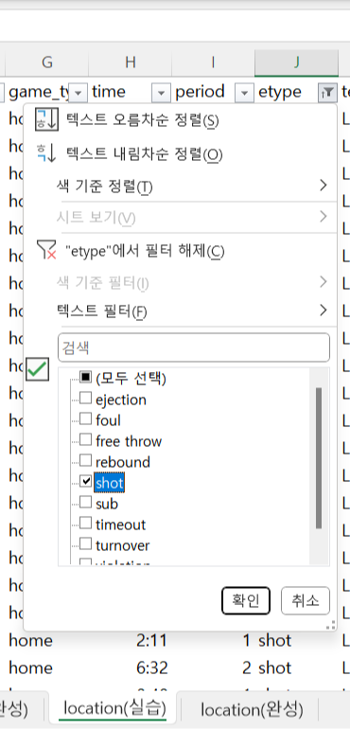Select 텍스트 오름차순 정렬 menu item

(181, 121)
